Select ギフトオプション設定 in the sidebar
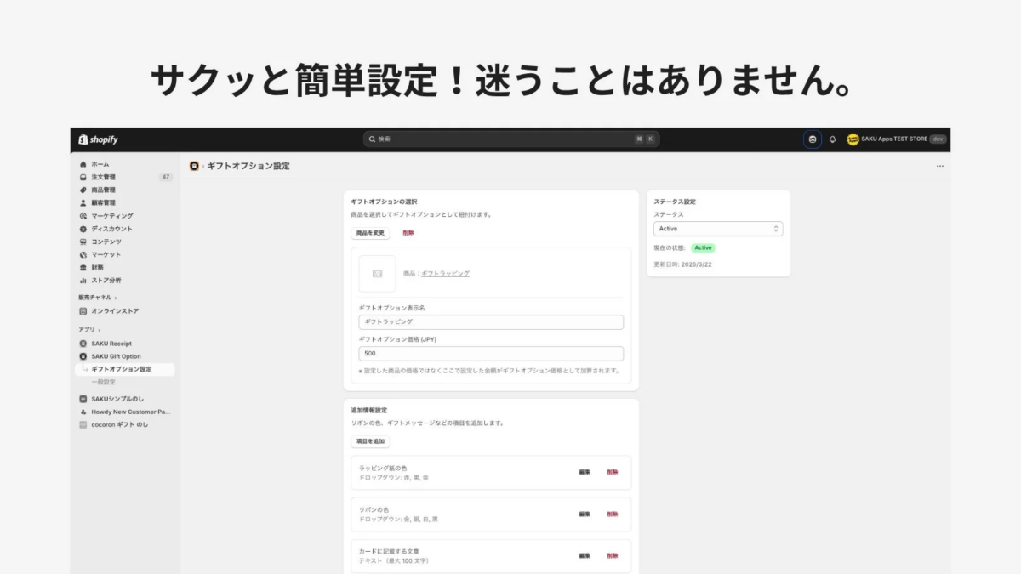Viewport: 1021px width, 574px height. coord(123,368)
